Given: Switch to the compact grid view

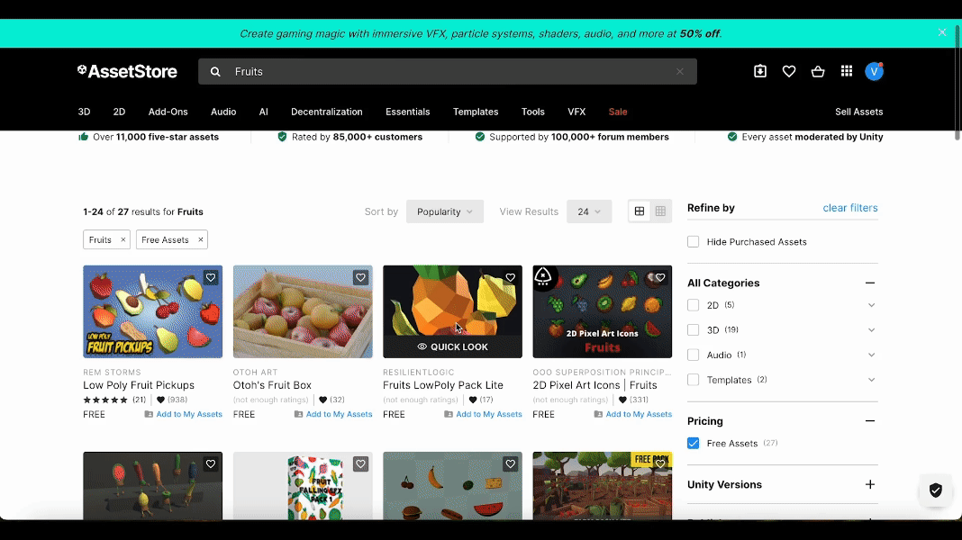Looking at the screenshot, I should tap(660, 211).
